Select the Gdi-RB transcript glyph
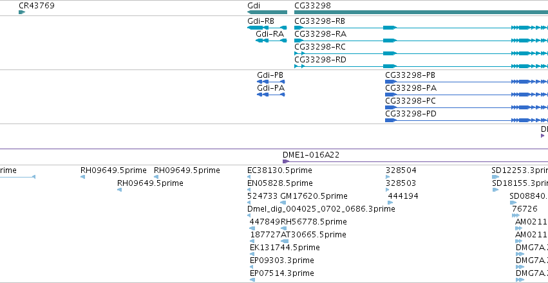 coord(267,28)
